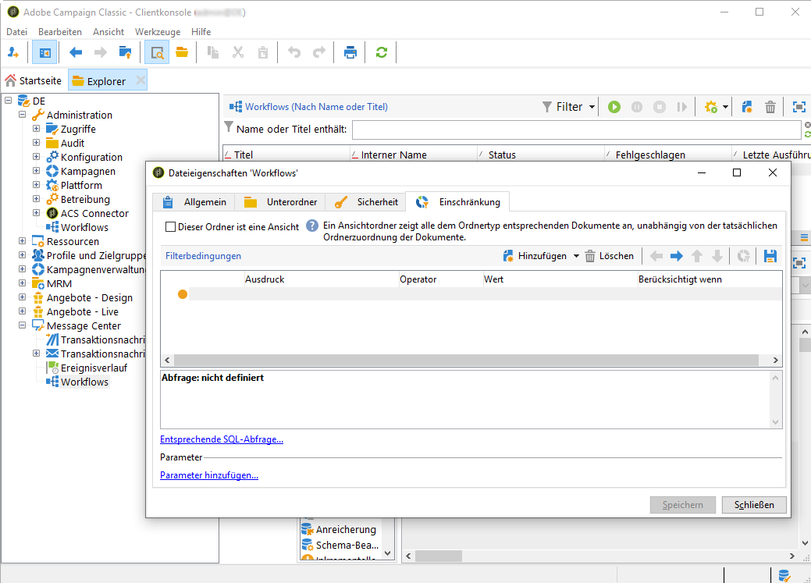Check 'Dieser Ordner ist eine Ansicht'
Image resolution: width=811 pixels, height=583 pixels.
point(170,226)
